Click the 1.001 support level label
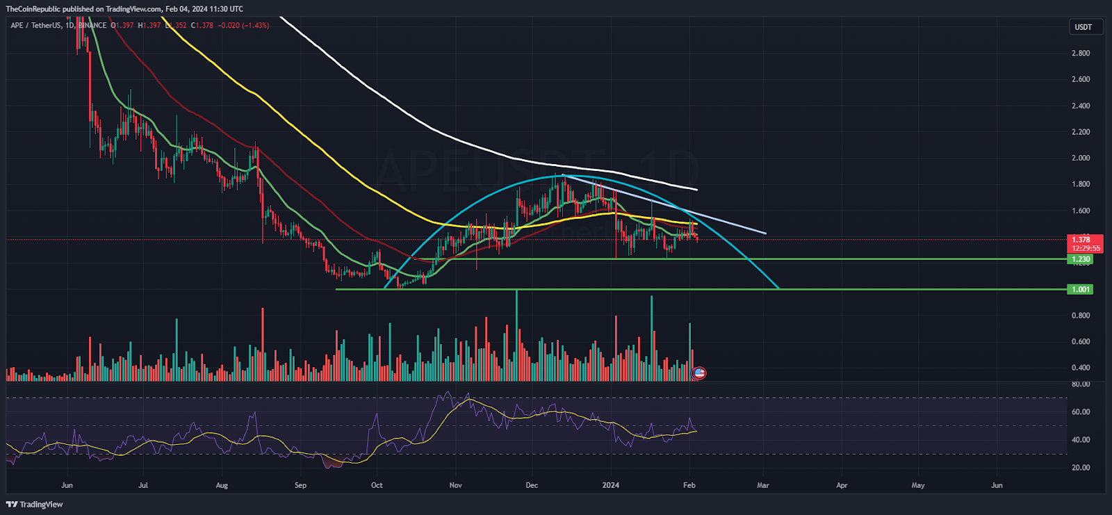1112x515 pixels. pos(1081,289)
